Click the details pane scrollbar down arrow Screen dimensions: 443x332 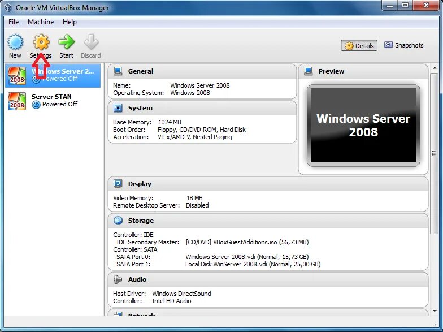click(435, 311)
